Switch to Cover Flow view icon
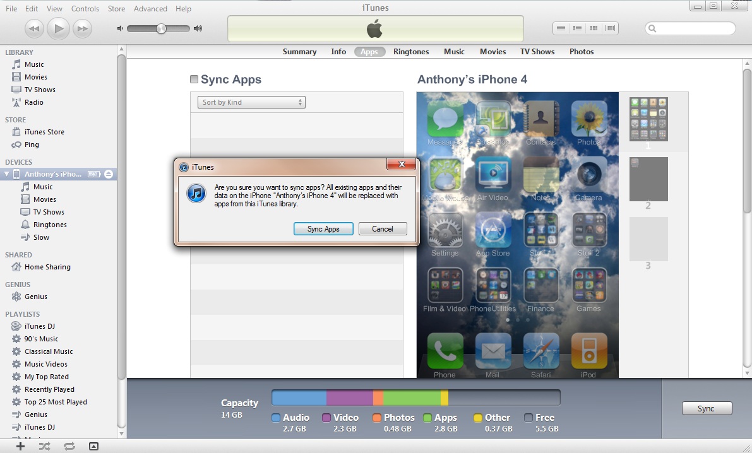The image size is (752, 453). point(610,28)
